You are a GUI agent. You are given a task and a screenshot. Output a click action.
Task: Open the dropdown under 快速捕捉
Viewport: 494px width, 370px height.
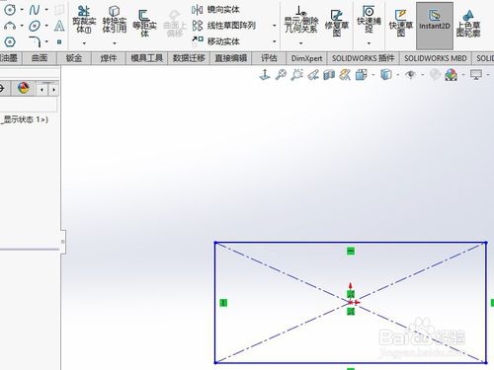369,43
